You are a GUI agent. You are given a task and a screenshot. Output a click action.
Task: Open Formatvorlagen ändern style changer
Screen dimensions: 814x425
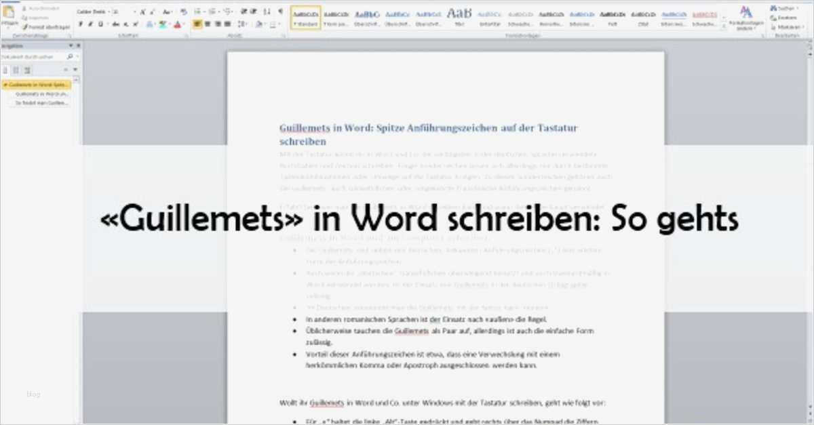[x=746, y=17]
